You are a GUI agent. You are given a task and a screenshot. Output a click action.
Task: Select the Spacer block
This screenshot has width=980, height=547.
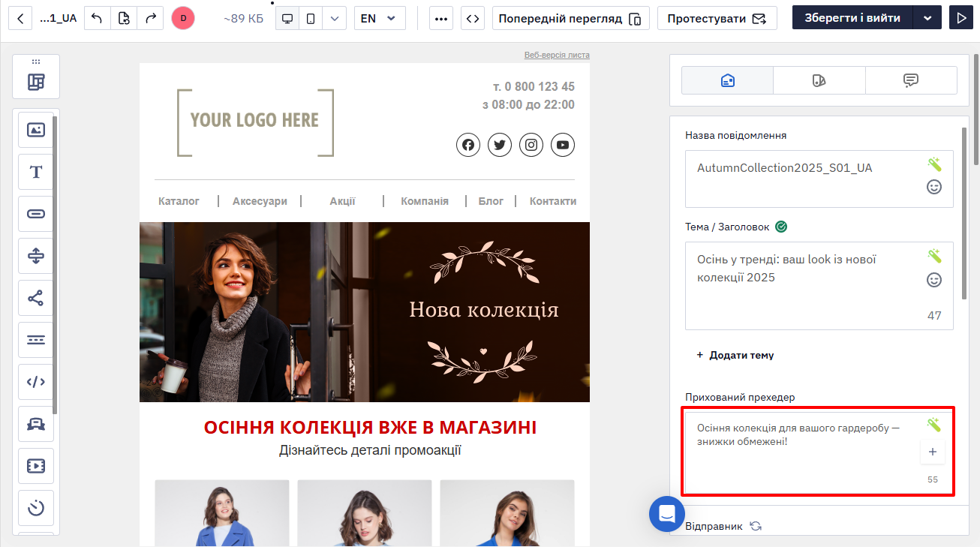pyautogui.click(x=36, y=256)
